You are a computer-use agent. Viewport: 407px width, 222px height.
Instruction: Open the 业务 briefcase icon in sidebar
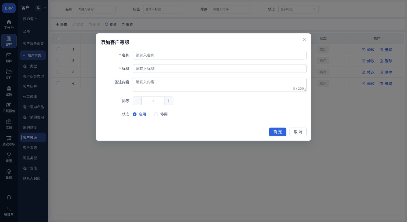[9, 89]
